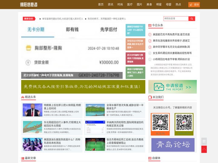This screenshot has width=218, height=163.
Task: Open the cyan tile about 唐朝花鸟使
Action: click(x=135, y=30)
